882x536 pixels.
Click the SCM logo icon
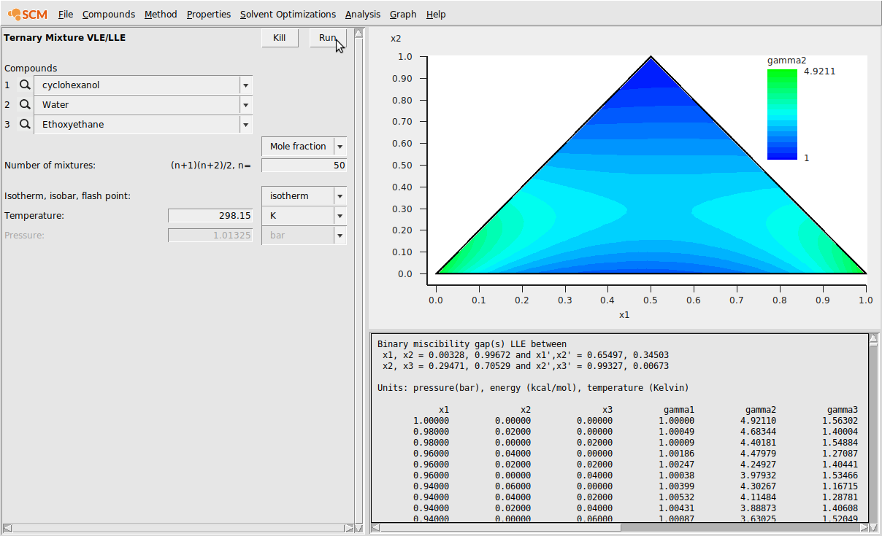(28, 14)
